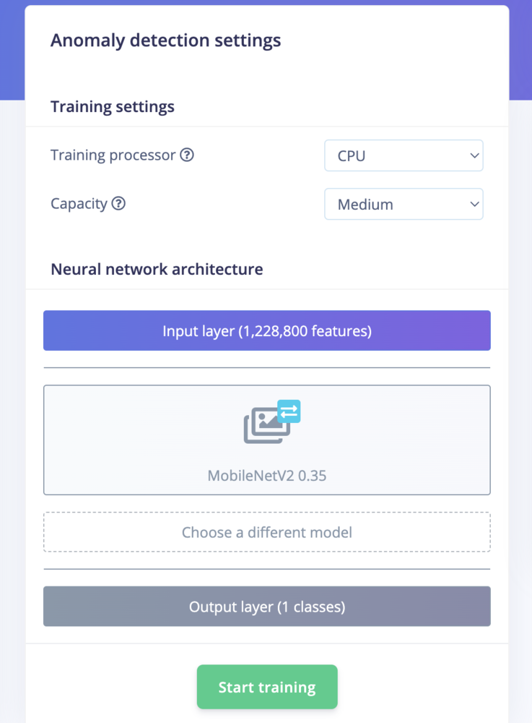Click the Neural network architecture heading
The height and width of the screenshot is (723, 532).
point(157,269)
